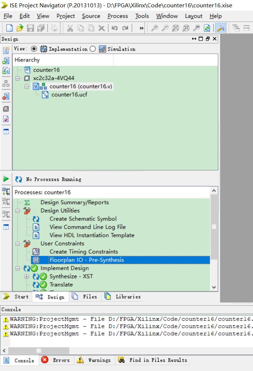Click the Copy toolbar icon
The width and height of the screenshot is (253, 371).
click(81, 28)
